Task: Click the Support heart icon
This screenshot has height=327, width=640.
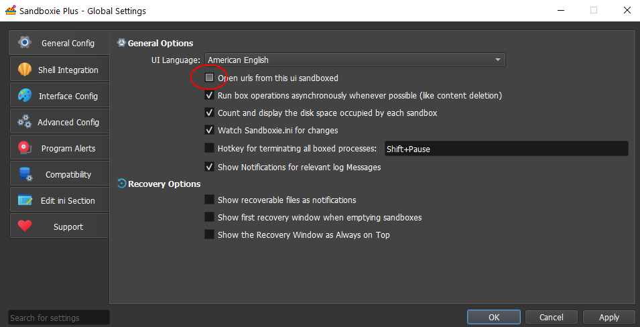Action: click(25, 226)
